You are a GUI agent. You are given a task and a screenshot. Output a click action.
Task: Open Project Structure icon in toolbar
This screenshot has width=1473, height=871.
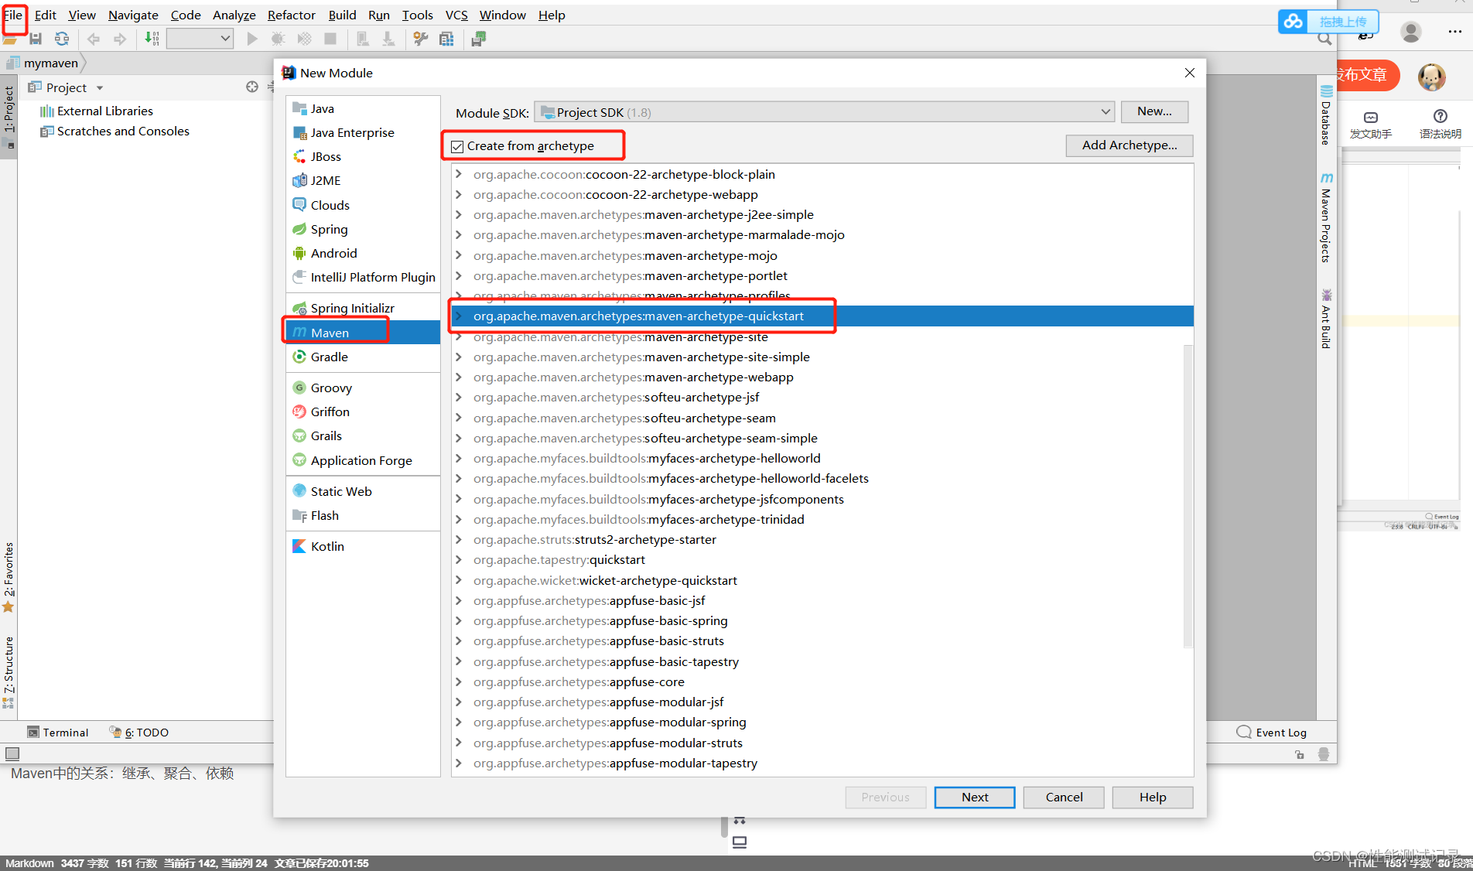click(446, 39)
